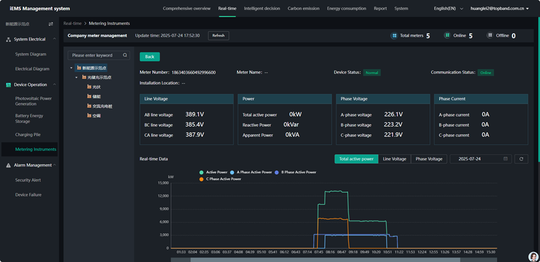The height and width of the screenshot is (262, 540).
Task: Select the 储能 tree item
Action: (96, 97)
